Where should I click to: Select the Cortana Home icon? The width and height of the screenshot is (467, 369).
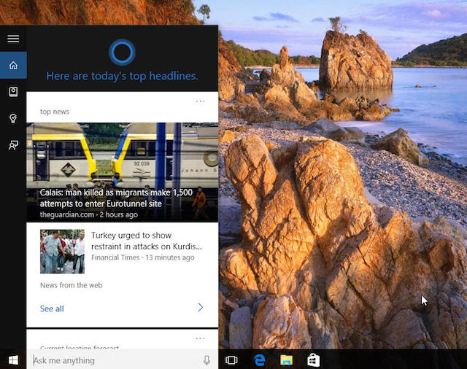13,65
